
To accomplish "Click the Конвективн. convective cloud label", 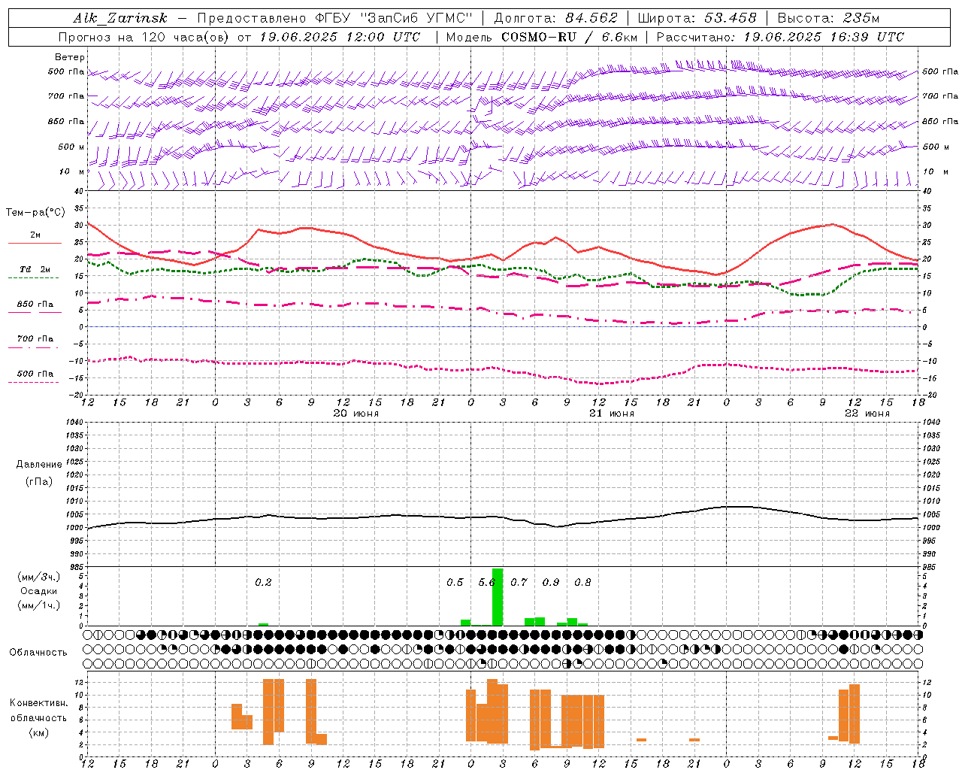I will click(x=38, y=703).
